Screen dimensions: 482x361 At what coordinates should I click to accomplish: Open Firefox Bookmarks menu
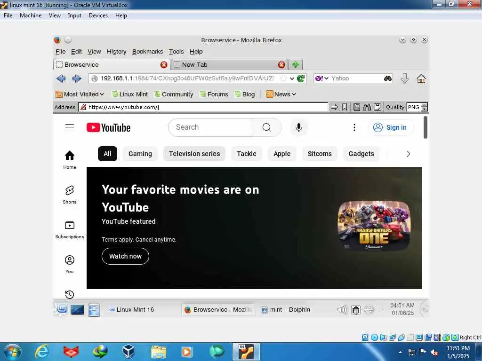point(147,52)
